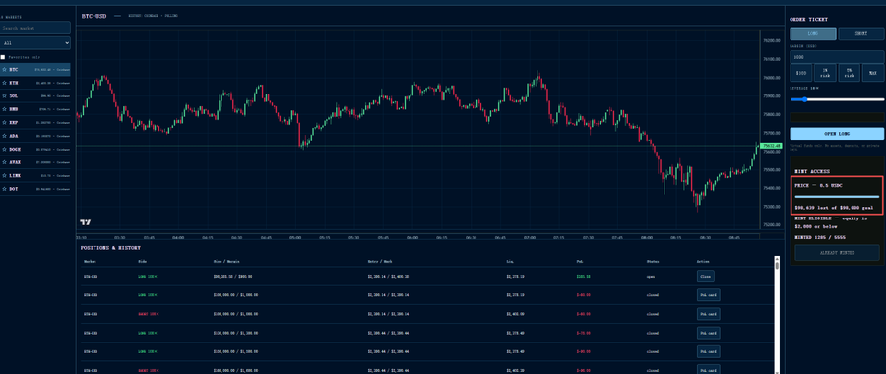
Task: Click the POSITIONS & HISTORY heading
Action: [x=110, y=248]
